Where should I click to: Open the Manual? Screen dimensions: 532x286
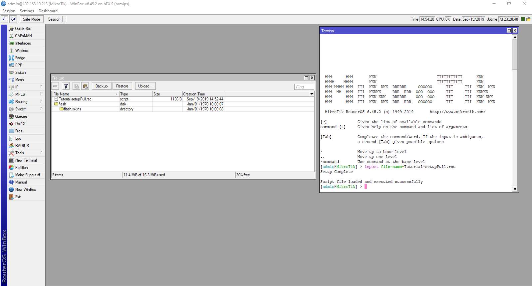(x=26, y=182)
